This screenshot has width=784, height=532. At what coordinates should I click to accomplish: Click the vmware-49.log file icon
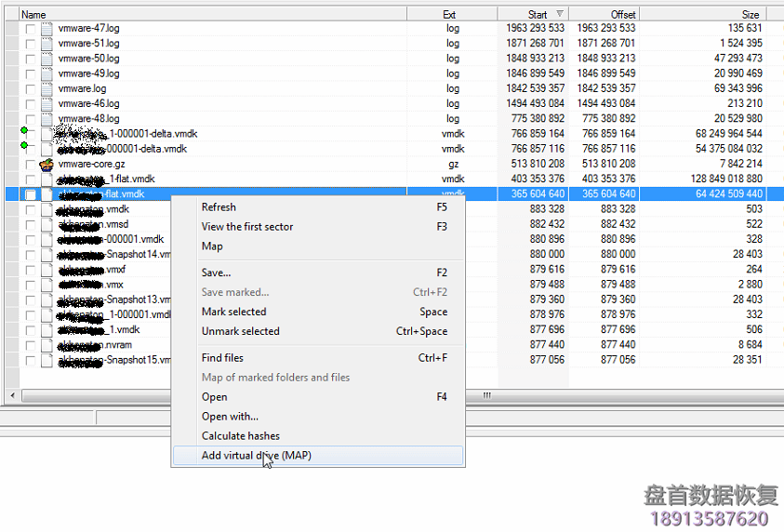click(47, 73)
